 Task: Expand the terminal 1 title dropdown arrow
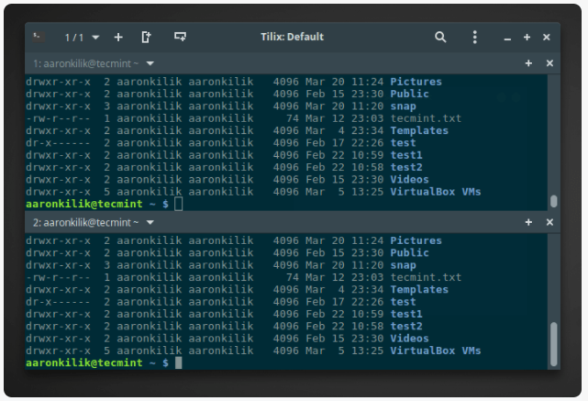click(150, 63)
